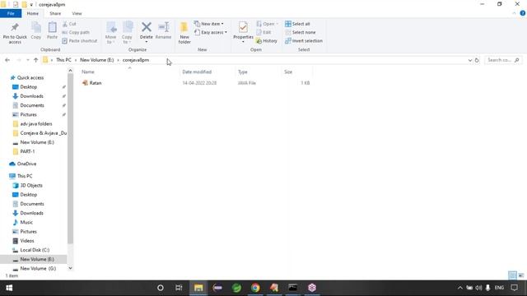The width and height of the screenshot is (527, 296).
Task: Open Google Chrome from taskbar
Action: pos(255,288)
